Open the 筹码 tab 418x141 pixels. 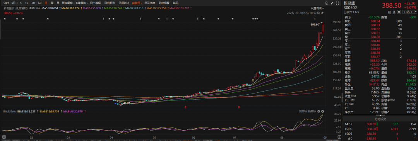(x=175, y=3)
